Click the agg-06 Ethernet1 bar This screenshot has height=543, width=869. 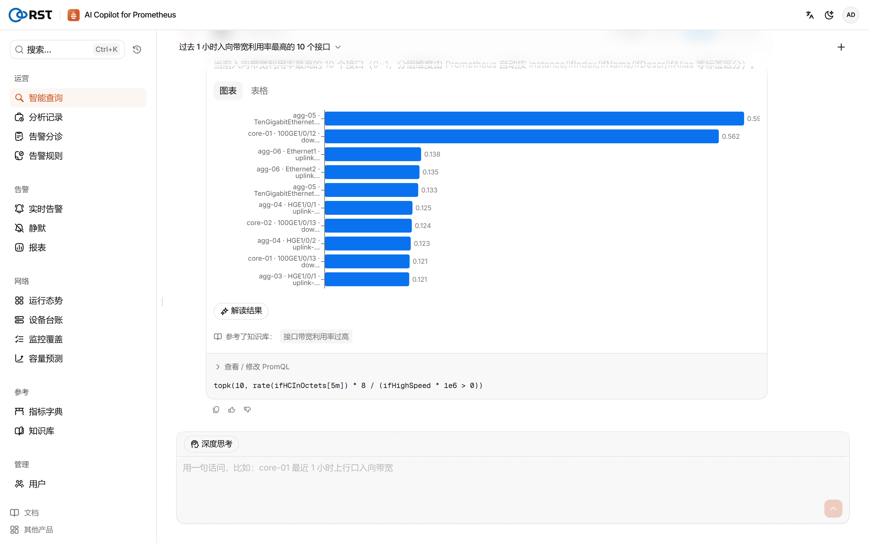click(373, 154)
